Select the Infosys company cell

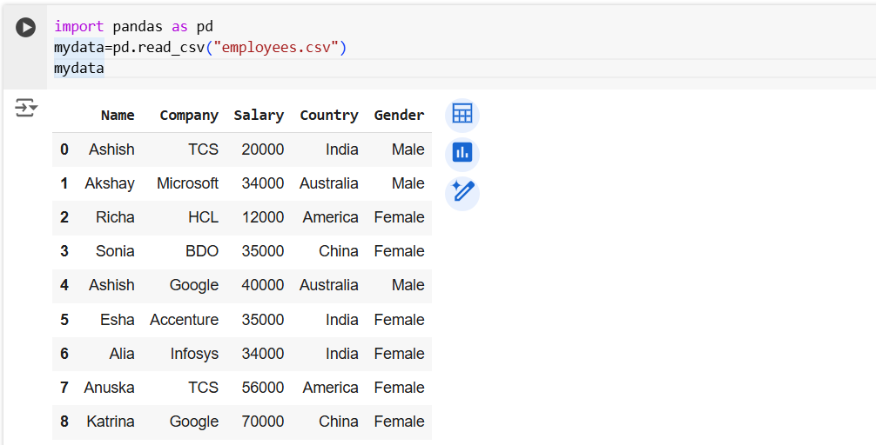tap(194, 354)
